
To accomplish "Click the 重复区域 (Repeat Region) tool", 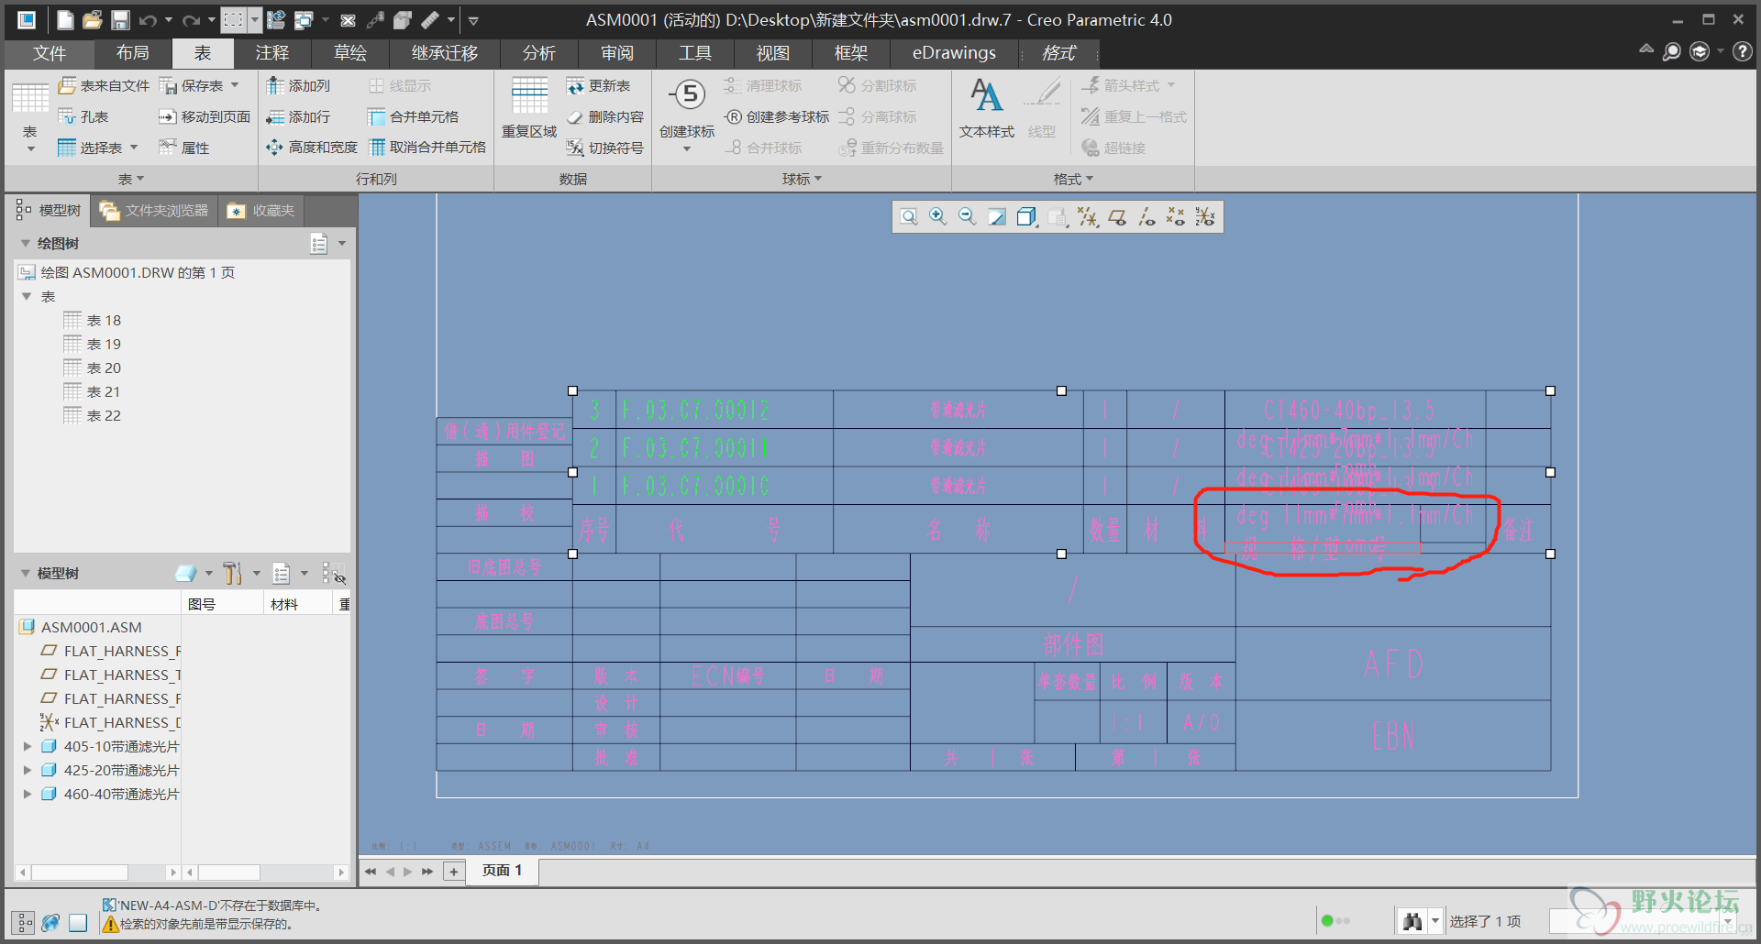I will coord(529,108).
